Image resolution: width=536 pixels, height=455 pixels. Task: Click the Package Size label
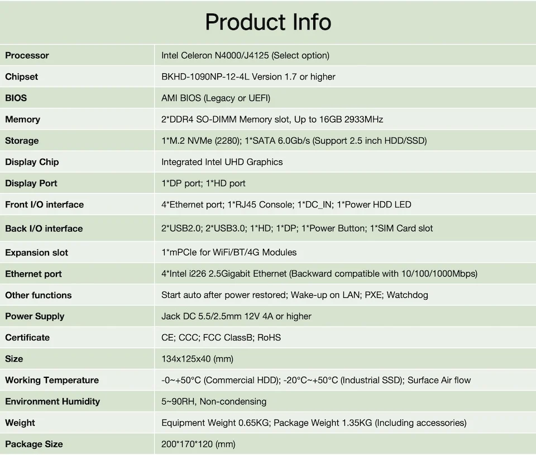click(34, 444)
